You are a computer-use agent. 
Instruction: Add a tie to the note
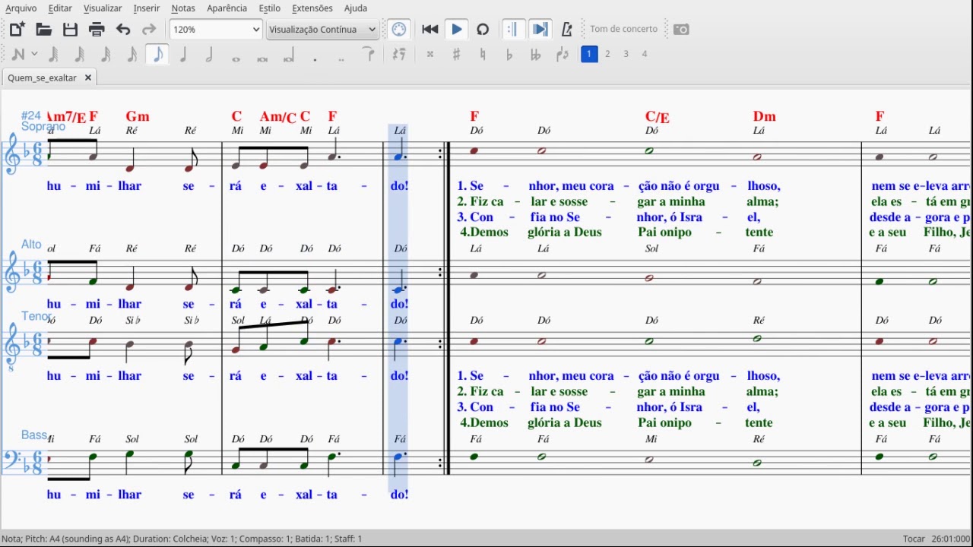click(x=369, y=54)
